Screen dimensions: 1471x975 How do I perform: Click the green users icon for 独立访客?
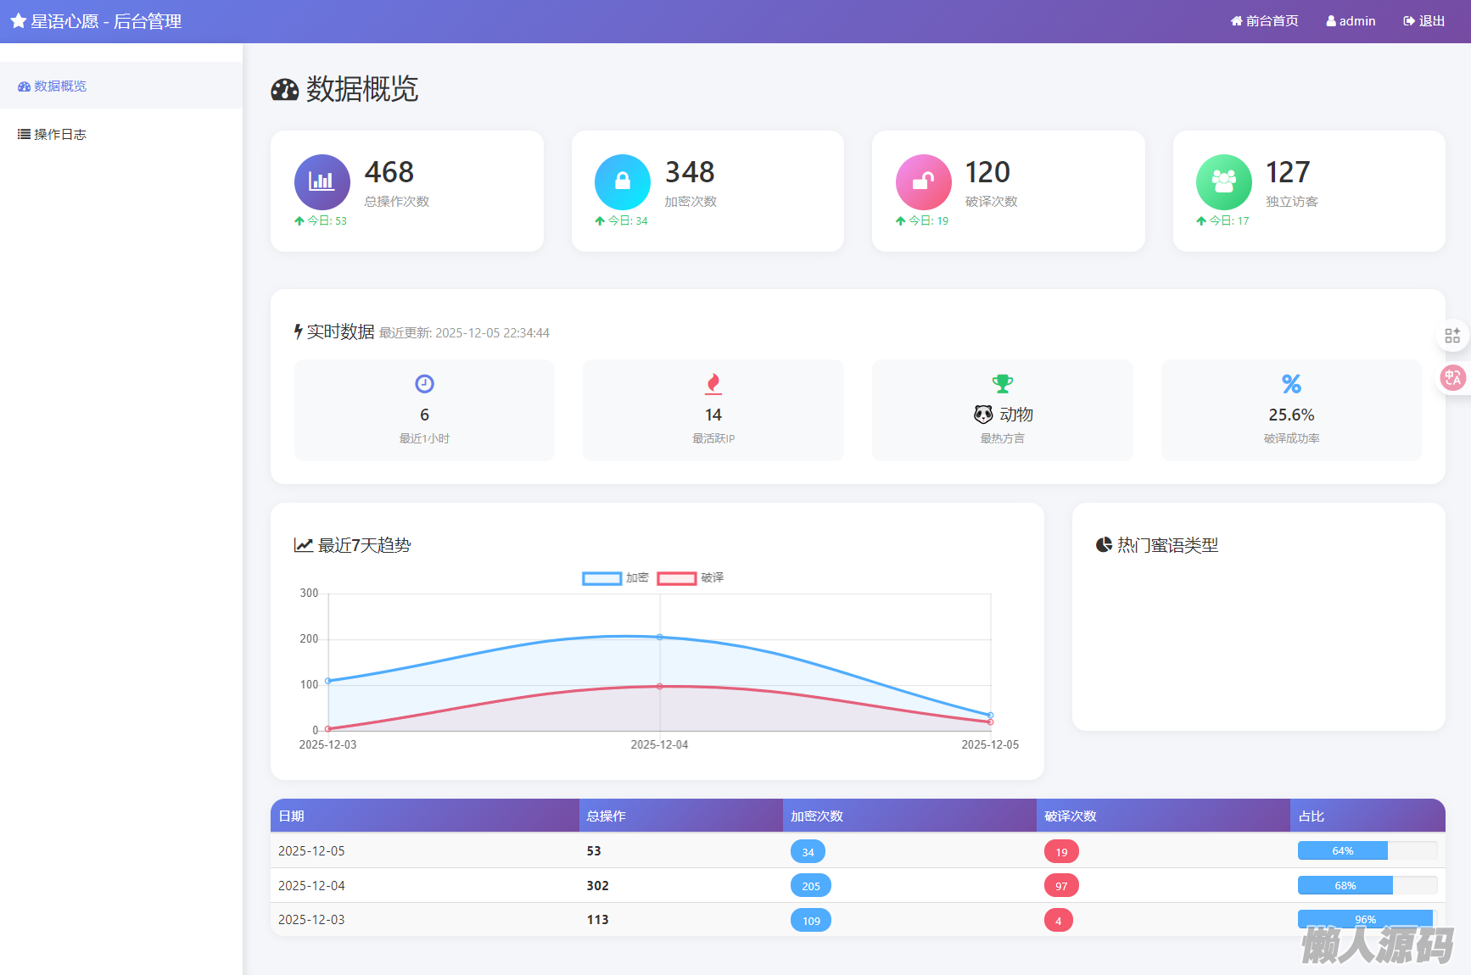click(x=1223, y=181)
